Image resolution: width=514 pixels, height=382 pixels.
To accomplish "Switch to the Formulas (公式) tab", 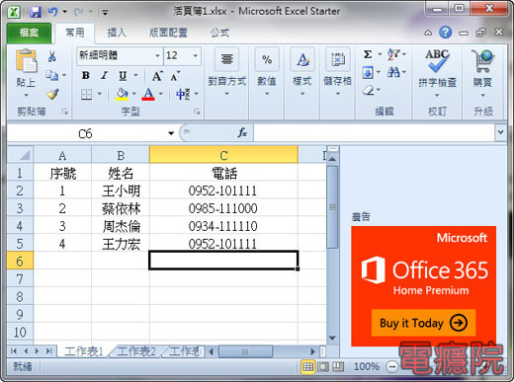I will coord(219,33).
